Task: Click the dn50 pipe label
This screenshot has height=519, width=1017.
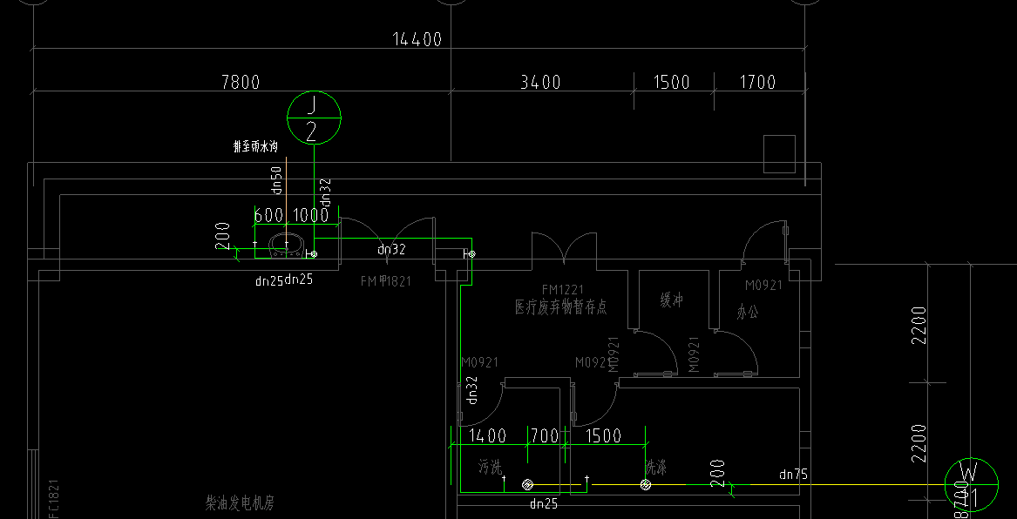Action: 276,181
